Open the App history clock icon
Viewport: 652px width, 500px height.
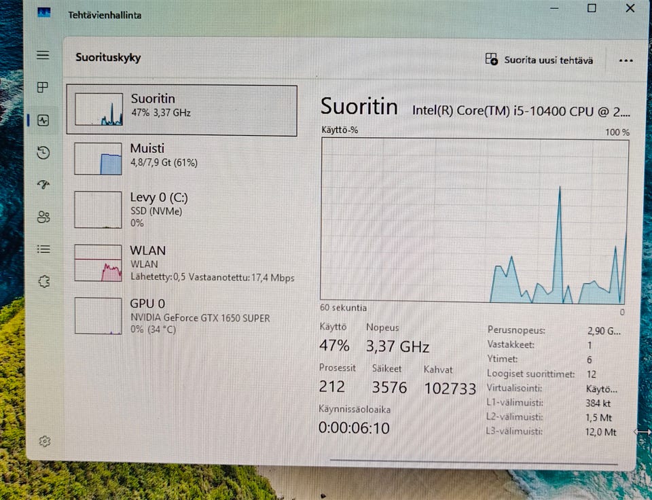tap(43, 153)
